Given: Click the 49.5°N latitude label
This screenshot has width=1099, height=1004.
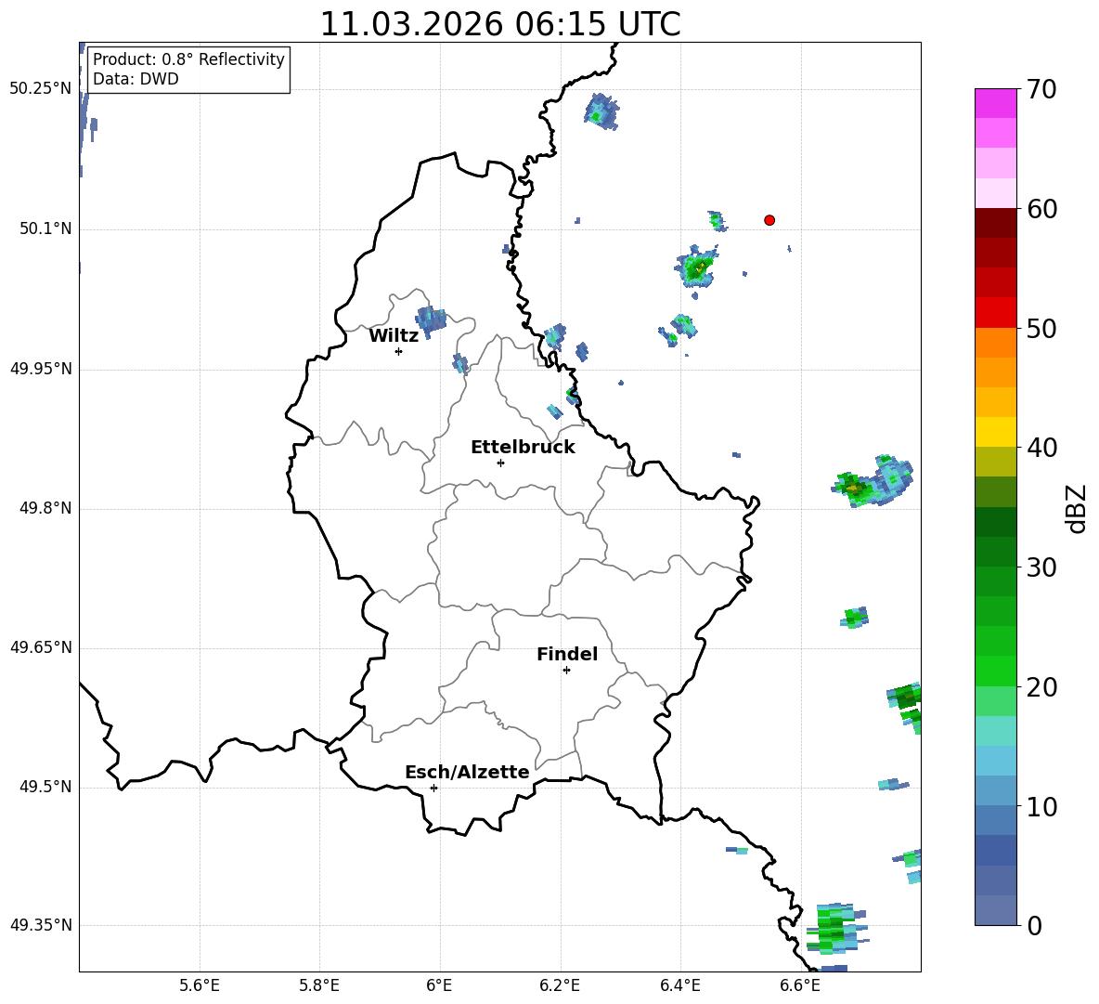Looking at the screenshot, I should (x=45, y=787).
